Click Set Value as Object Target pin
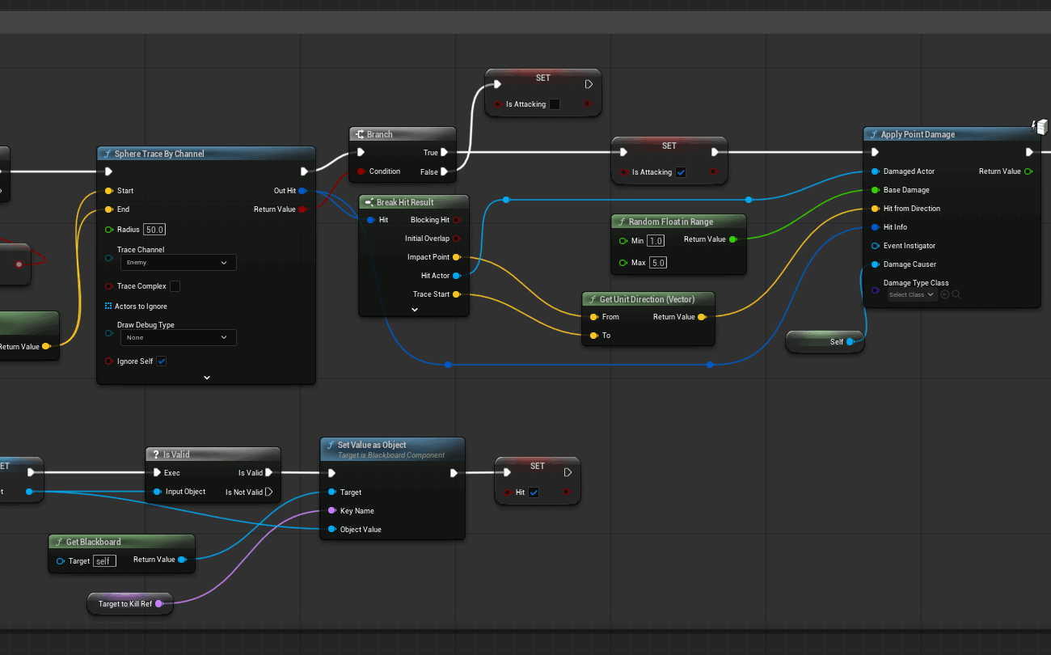Screen dimensions: 1051x655 [331, 492]
